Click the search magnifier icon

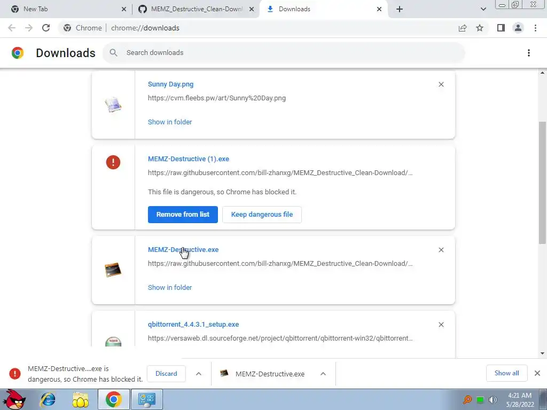pos(113,53)
